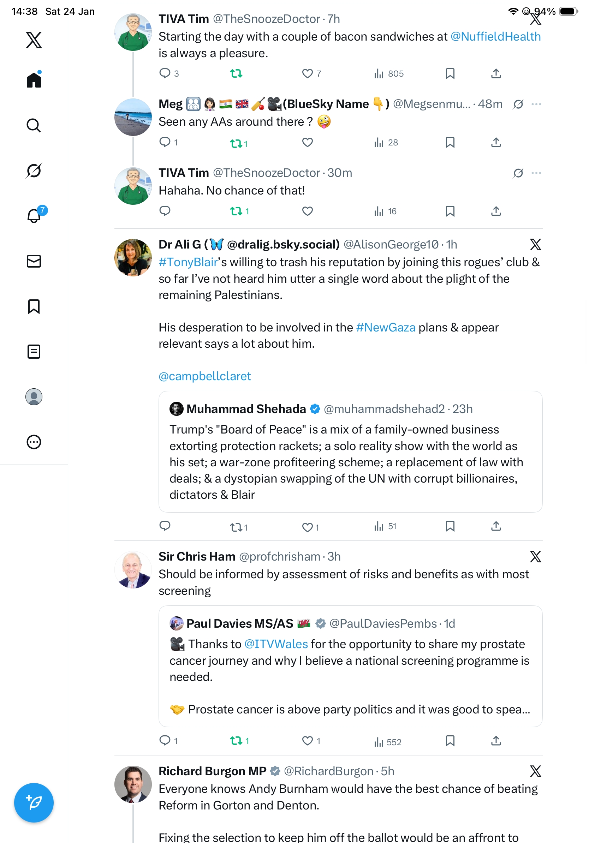
Task: Open more options on "Hahaha" reply
Action: 536,173
